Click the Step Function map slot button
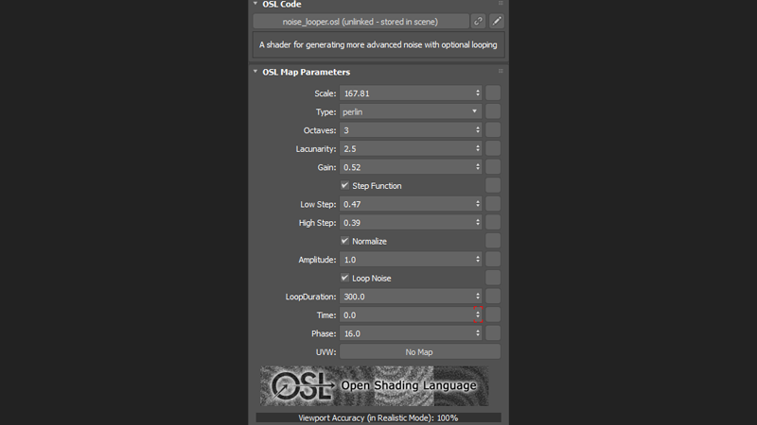The image size is (757, 425). coord(493,185)
